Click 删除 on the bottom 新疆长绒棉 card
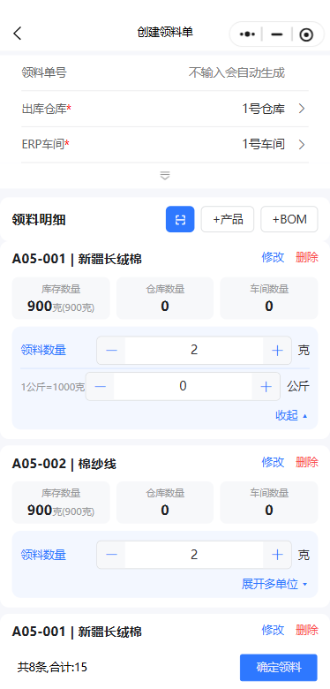This screenshot has width=330, height=689. click(307, 630)
